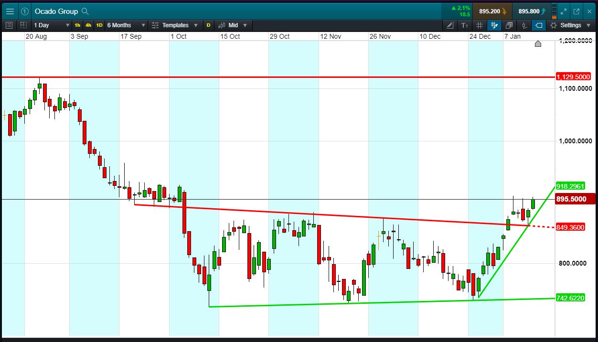598x342 pixels.
Task: Click the layout selection grid icon
Action: point(23,25)
